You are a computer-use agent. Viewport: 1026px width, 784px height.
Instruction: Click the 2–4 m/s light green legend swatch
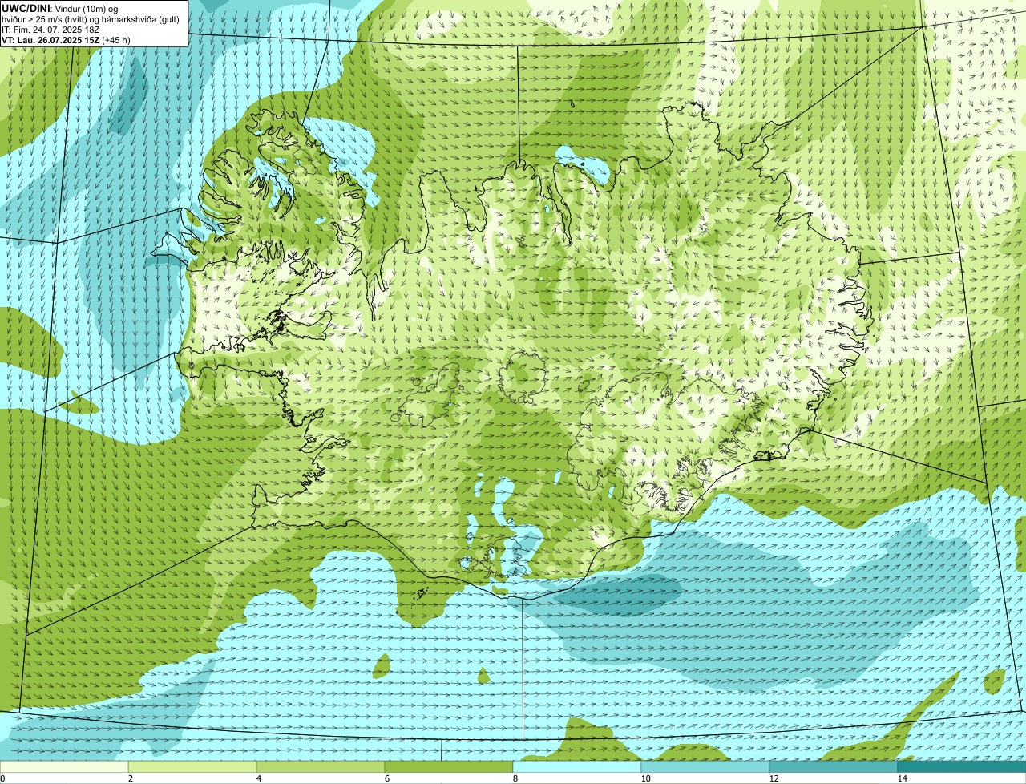click(192, 766)
